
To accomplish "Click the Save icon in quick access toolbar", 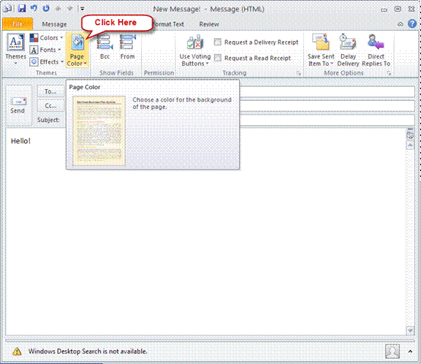I will tap(22, 8).
